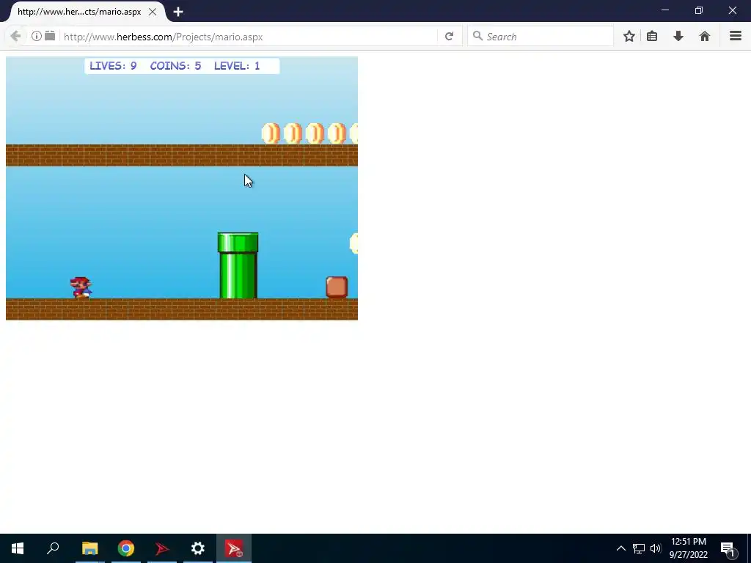This screenshot has height=563, width=751.
Task: Go to the home page icon
Action: (x=704, y=37)
